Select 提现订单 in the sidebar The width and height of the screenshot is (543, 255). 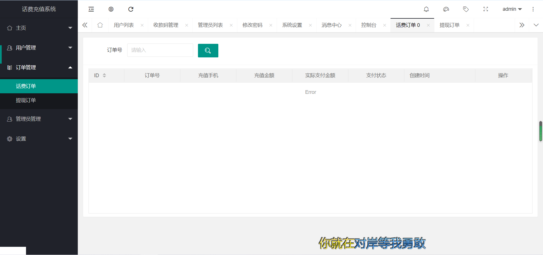26,100
